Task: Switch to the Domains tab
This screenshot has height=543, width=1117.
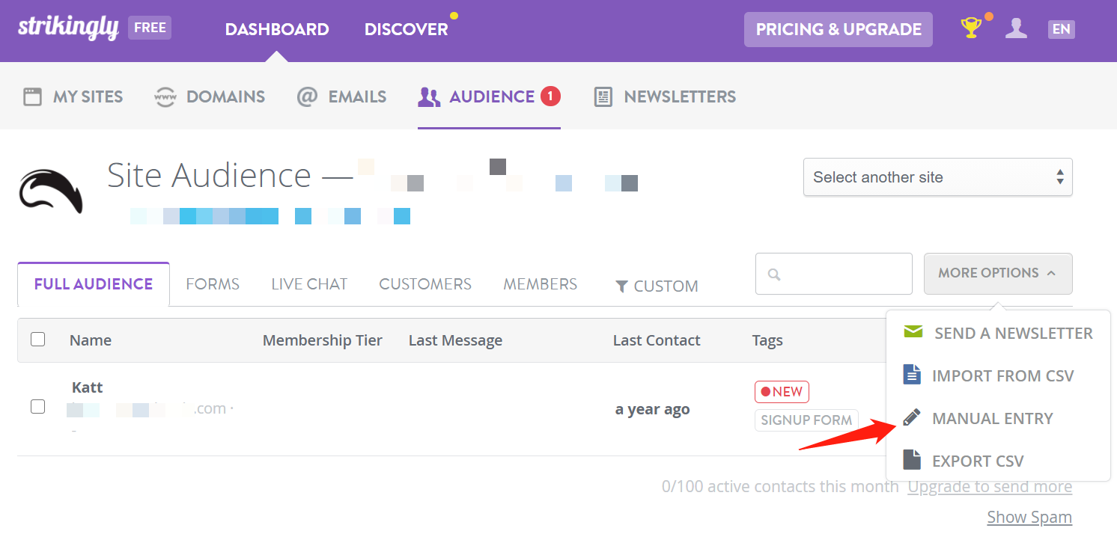Action: click(x=209, y=96)
